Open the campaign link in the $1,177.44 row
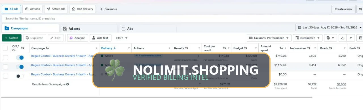Screen dimensions: 363x110 (64, 65)
